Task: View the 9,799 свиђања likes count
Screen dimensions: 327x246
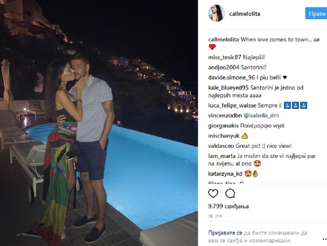Action: [228, 206]
